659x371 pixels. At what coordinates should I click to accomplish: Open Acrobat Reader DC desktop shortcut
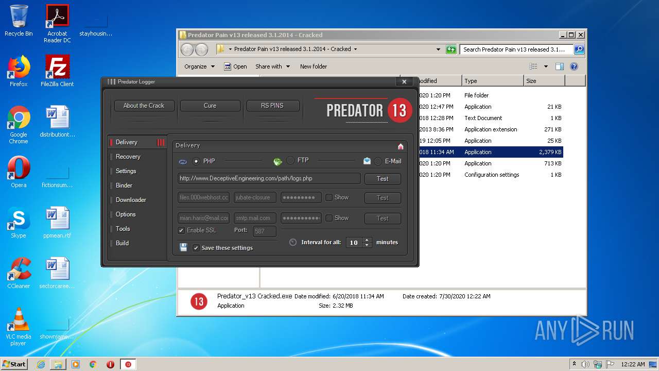[57, 24]
